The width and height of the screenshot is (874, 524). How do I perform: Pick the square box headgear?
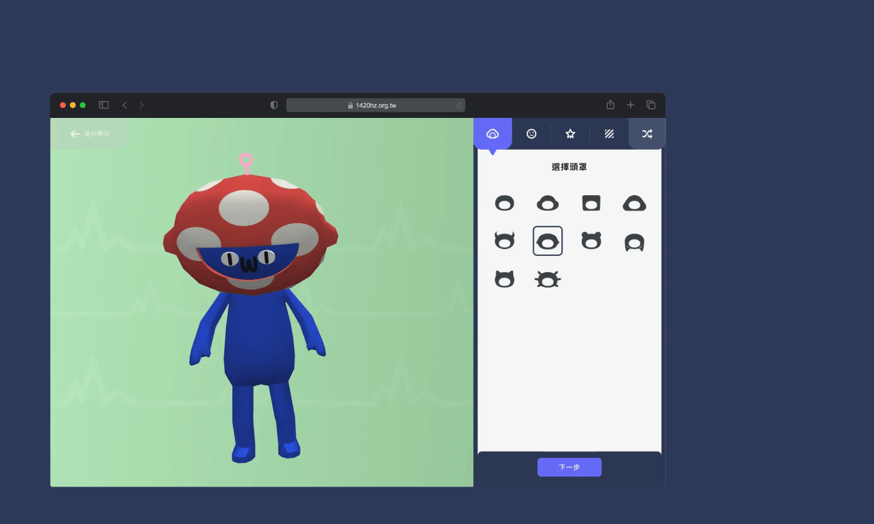click(x=591, y=203)
